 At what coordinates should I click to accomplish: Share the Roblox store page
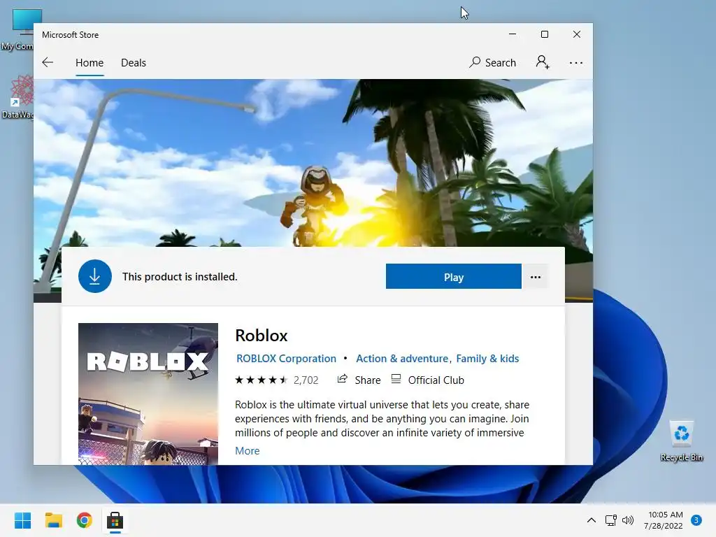pos(359,380)
